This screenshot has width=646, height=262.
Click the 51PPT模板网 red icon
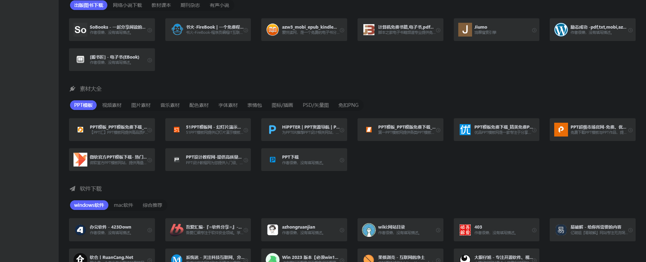pos(177,130)
